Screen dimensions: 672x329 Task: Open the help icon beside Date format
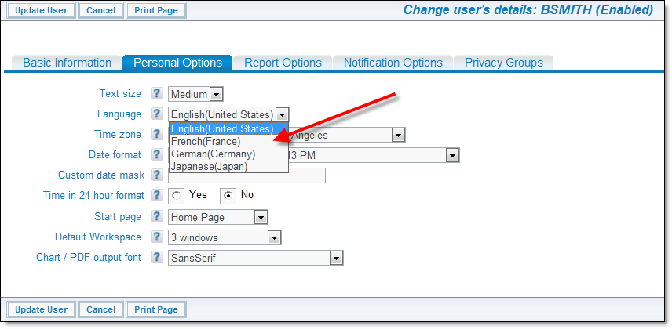(x=157, y=154)
